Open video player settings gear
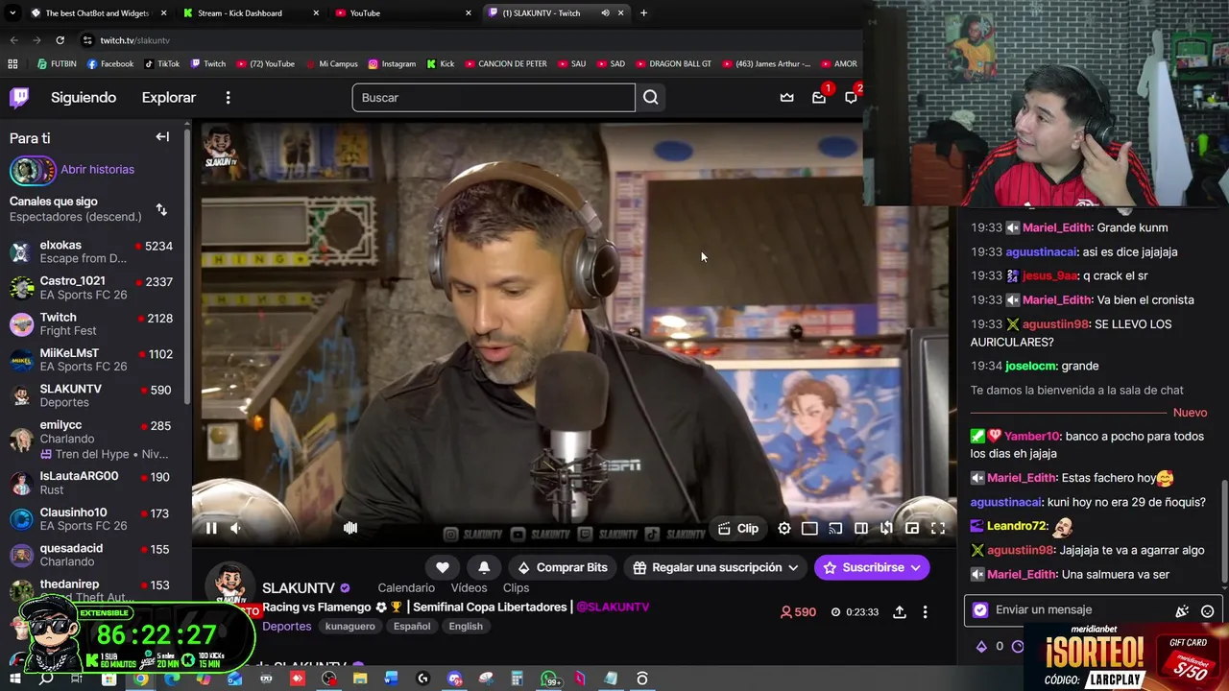 pyautogui.click(x=784, y=528)
